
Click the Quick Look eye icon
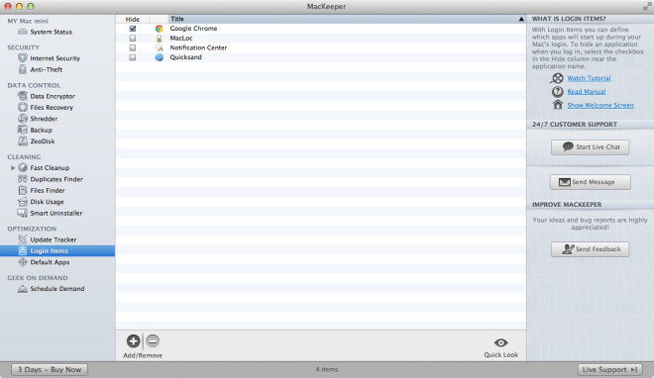click(x=501, y=342)
